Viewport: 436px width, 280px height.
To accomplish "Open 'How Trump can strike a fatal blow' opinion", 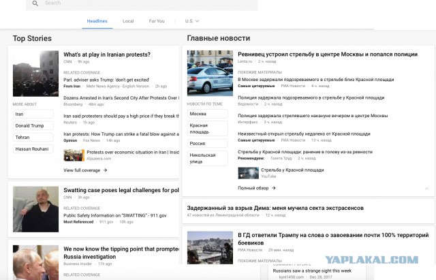I will (121, 134).
